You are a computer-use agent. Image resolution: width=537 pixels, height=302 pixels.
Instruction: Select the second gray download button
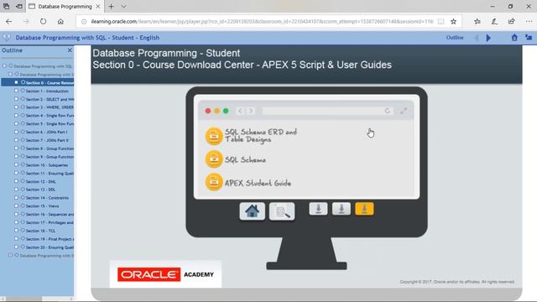pos(341,209)
